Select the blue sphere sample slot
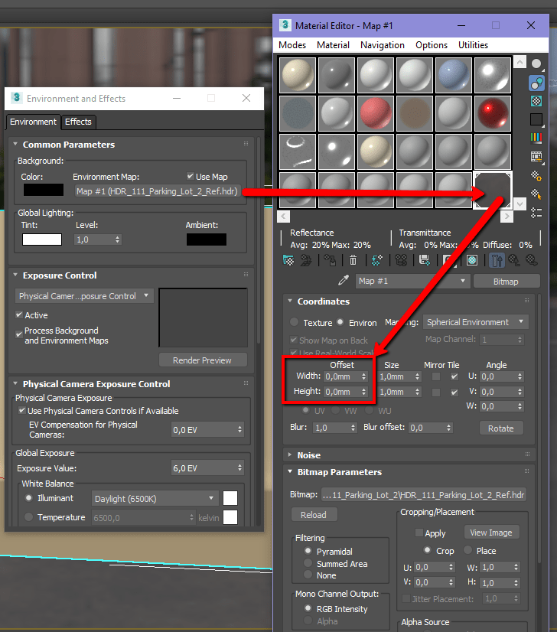 (x=454, y=75)
